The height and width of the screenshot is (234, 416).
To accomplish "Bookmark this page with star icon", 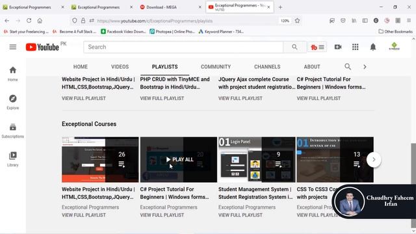I will [298, 21].
